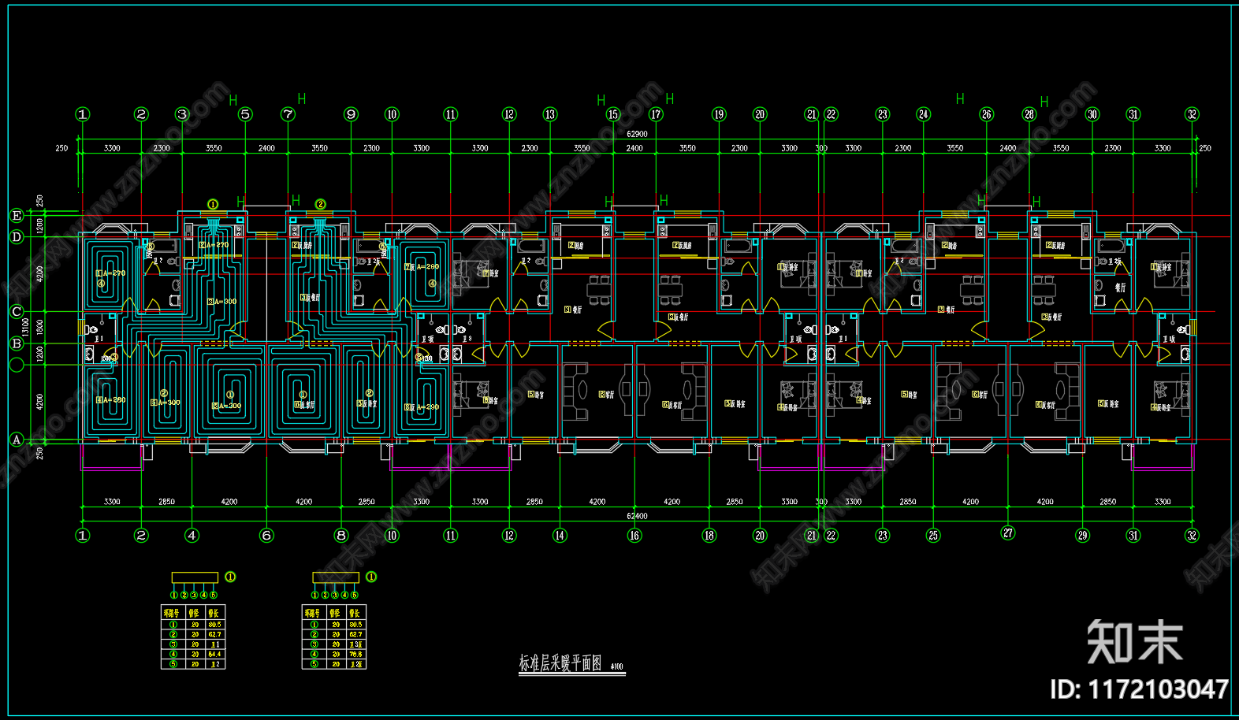Click the drawing title 标准层采暖平面图
The height and width of the screenshot is (720, 1239).
click(560, 663)
